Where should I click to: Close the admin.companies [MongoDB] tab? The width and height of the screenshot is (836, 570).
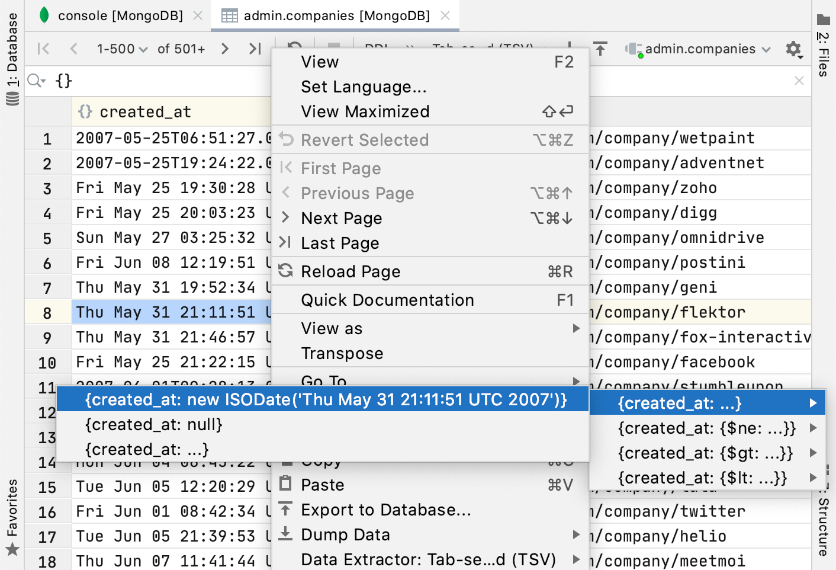(445, 15)
